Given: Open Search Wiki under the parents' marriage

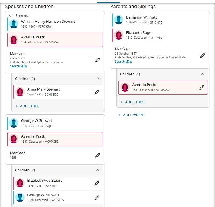Looking at the screenshot, I should click(x=123, y=61).
